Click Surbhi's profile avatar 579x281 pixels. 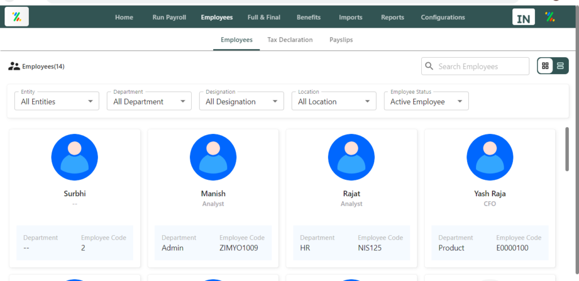click(75, 157)
